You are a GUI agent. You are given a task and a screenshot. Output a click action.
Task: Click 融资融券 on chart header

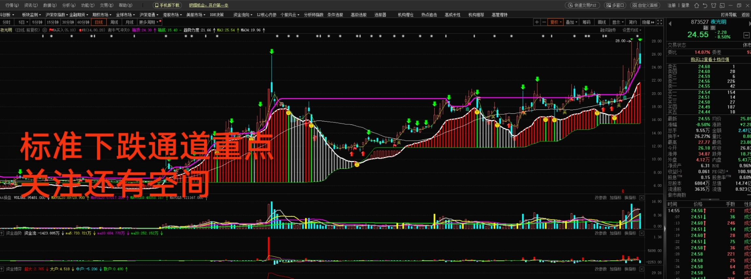608,30
